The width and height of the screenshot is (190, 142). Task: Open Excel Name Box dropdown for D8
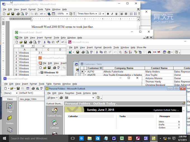[33, 46]
